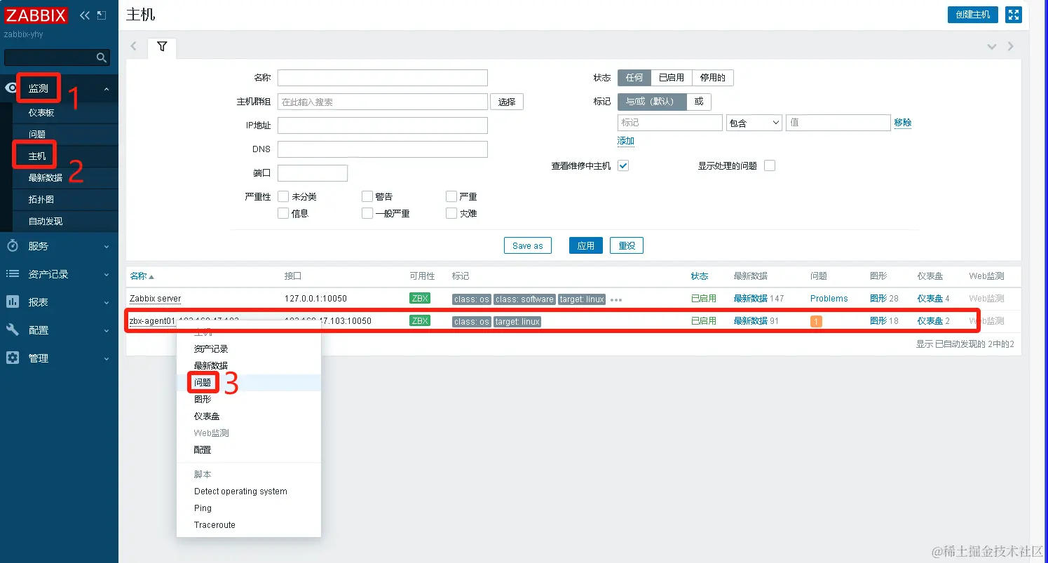
Task: Click inside the IP地址 filter field
Action: [x=383, y=126]
